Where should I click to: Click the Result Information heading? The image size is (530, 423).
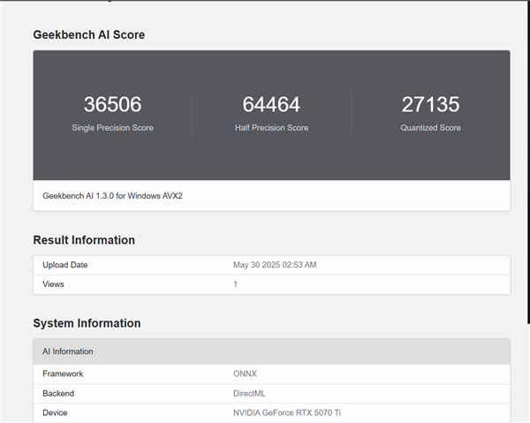click(x=84, y=240)
